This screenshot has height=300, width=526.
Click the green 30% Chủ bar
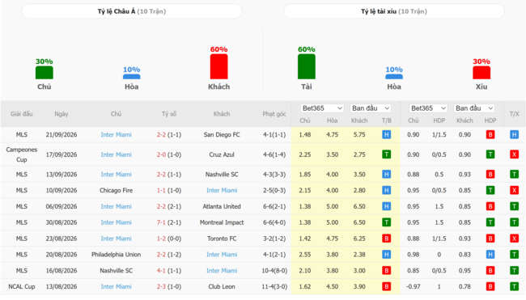[x=45, y=73]
